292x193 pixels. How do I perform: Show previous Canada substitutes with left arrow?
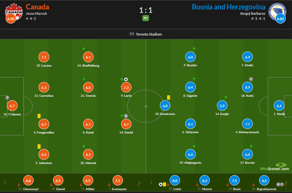tap(5, 182)
